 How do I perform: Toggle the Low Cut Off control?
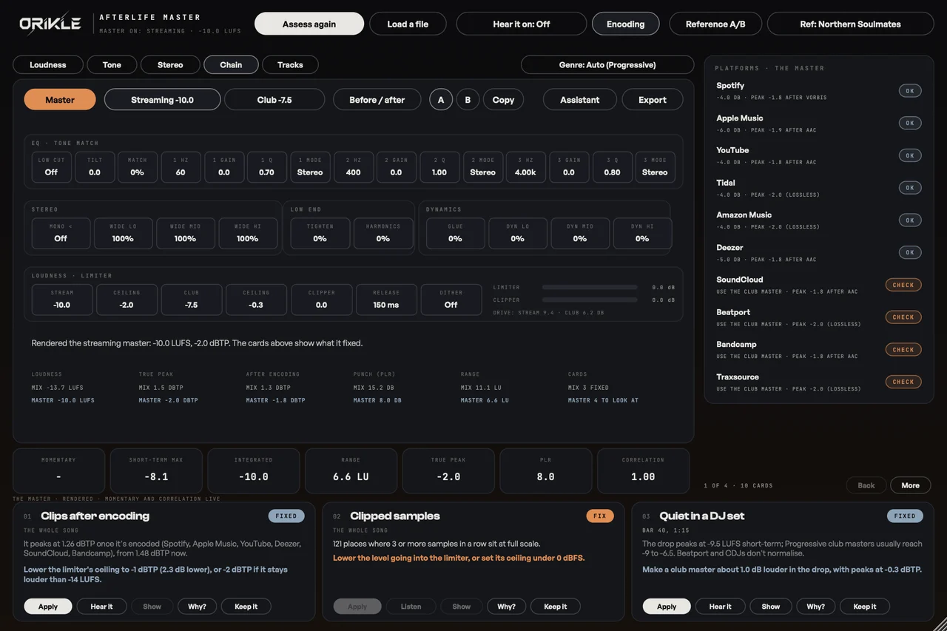click(x=51, y=167)
